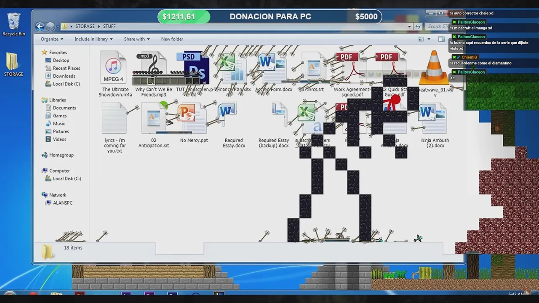This screenshot has height=303, width=539.
Task: Click the STORAGE folder on the desktop
Action: (x=13, y=64)
